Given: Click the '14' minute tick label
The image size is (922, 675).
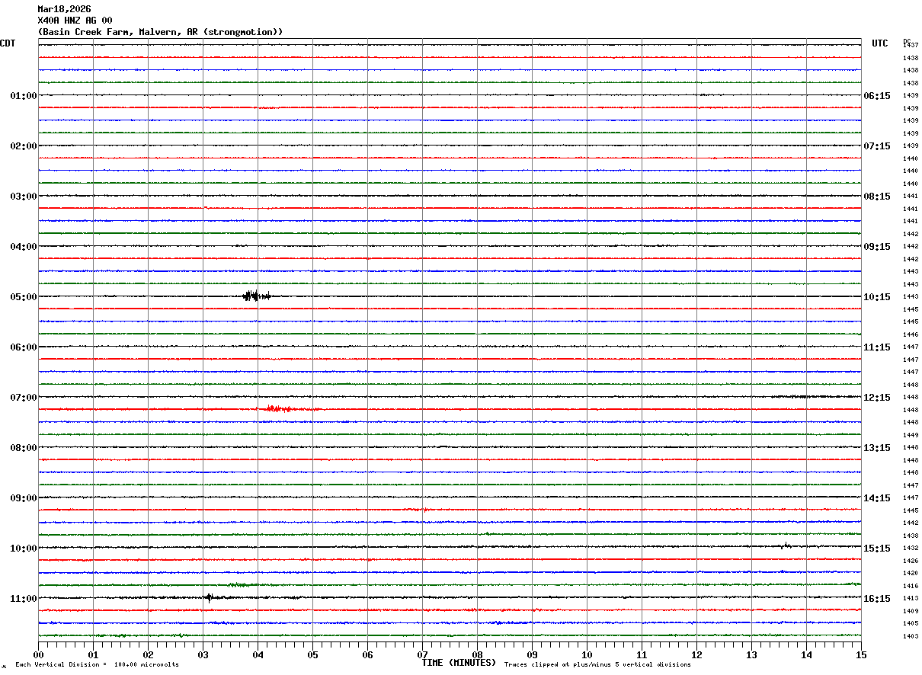Looking at the screenshot, I should click(x=806, y=654).
